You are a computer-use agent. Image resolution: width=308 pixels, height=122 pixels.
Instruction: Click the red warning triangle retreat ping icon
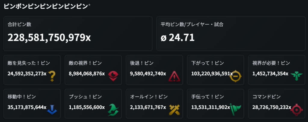(174, 76)
